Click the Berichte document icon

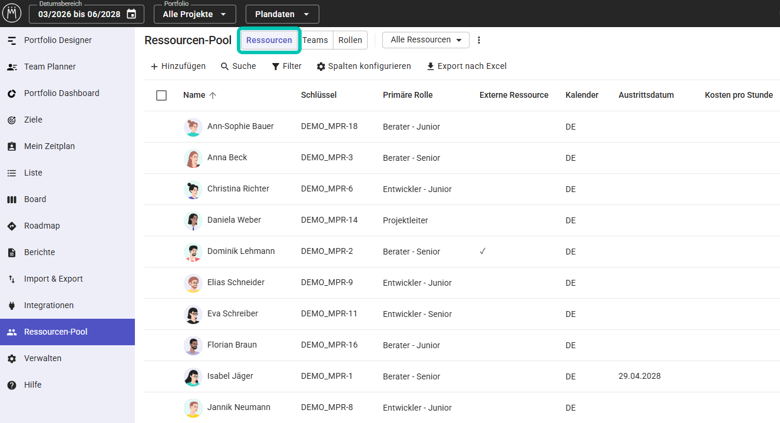(x=12, y=253)
